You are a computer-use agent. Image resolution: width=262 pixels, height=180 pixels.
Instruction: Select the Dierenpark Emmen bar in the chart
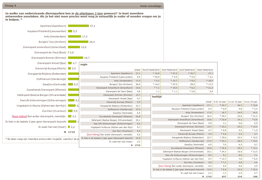pos(75,58)
